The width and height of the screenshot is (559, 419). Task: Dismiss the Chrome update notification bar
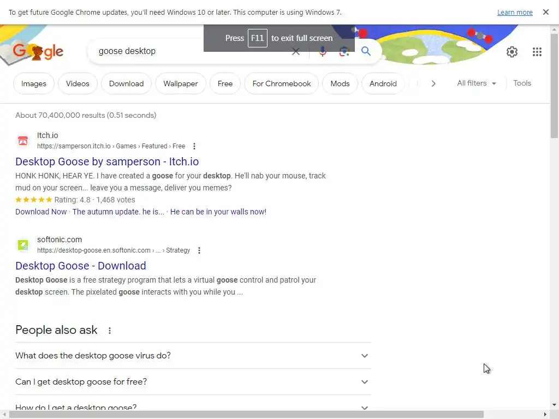point(545,12)
